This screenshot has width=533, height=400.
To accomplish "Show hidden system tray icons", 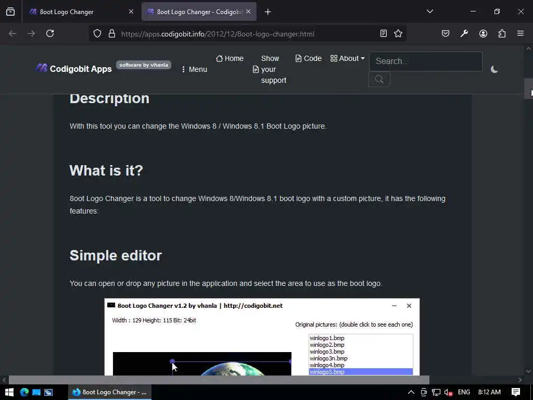I will (x=411, y=392).
